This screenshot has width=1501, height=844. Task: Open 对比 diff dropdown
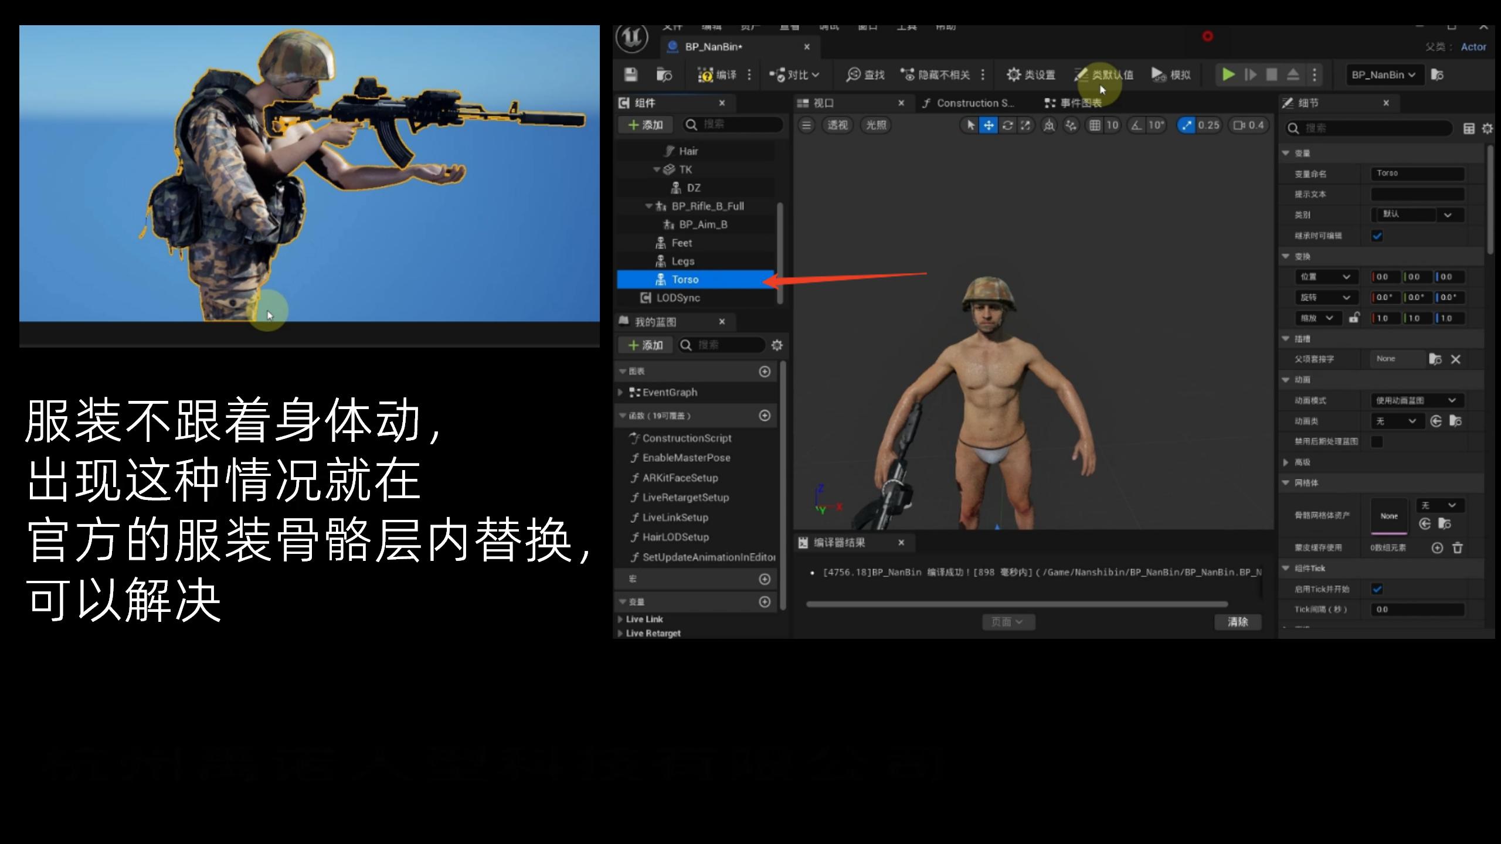point(794,74)
